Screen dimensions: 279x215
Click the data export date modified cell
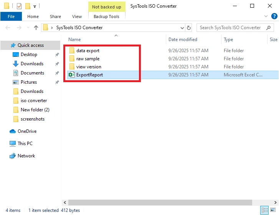188,51
